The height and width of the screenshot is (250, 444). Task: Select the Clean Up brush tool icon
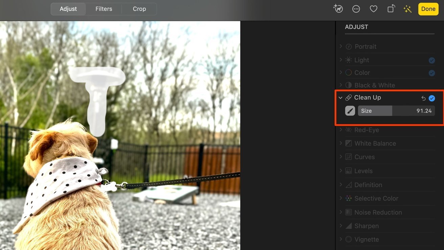350,111
